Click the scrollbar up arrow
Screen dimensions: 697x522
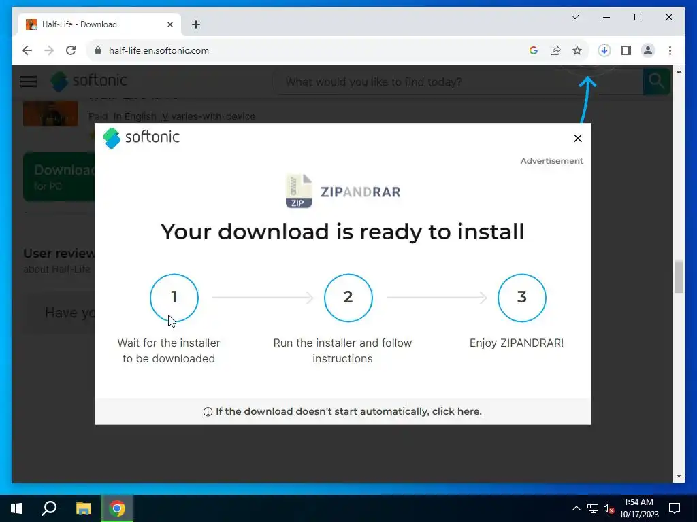click(679, 71)
